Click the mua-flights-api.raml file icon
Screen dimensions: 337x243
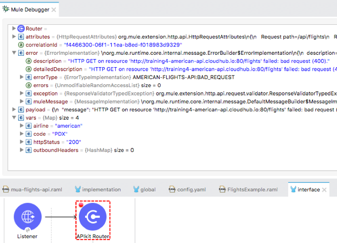6,189
